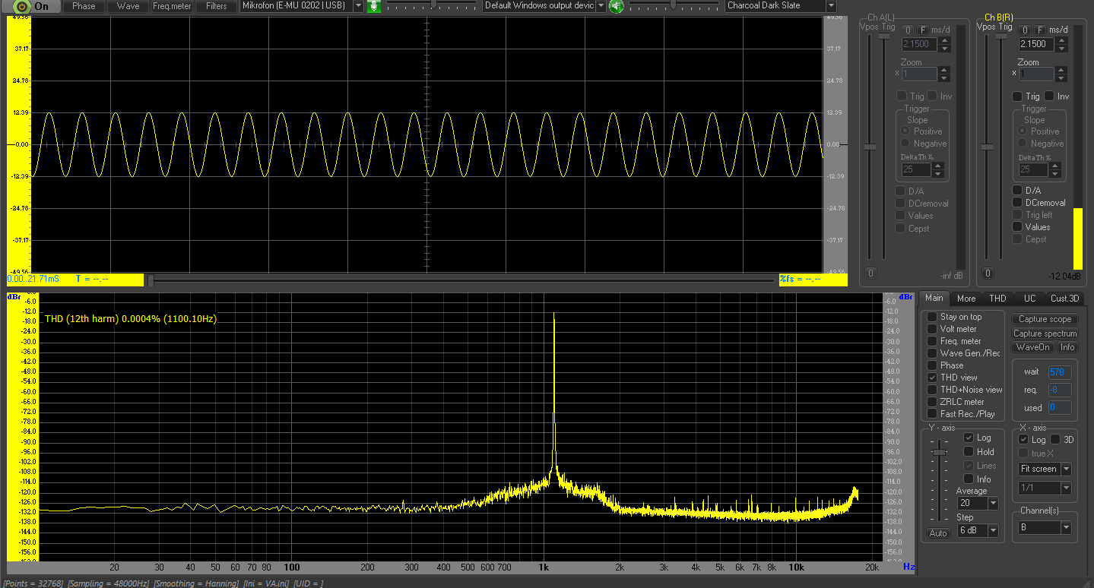
Task: Switch to the UC tab
Action: pos(1029,299)
